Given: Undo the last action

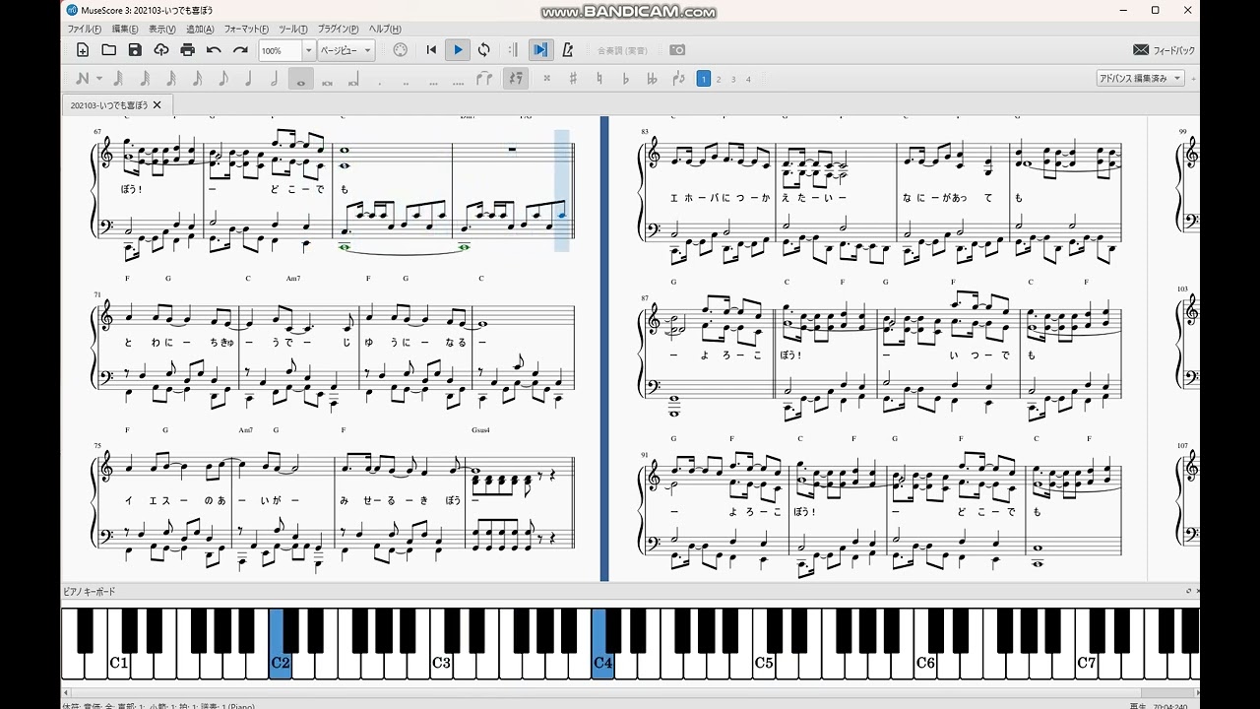Looking at the screenshot, I should pos(214,50).
